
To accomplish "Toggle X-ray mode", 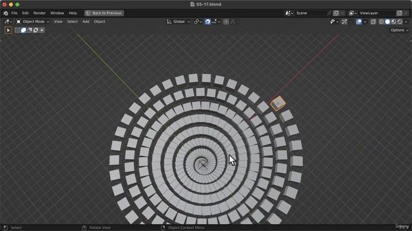I will [373, 22].
